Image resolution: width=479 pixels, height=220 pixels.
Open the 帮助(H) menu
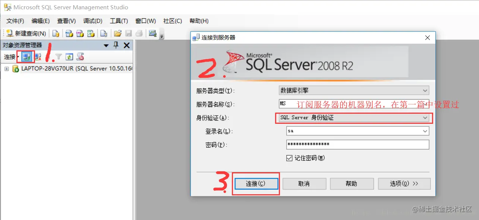tap(199, 21)
